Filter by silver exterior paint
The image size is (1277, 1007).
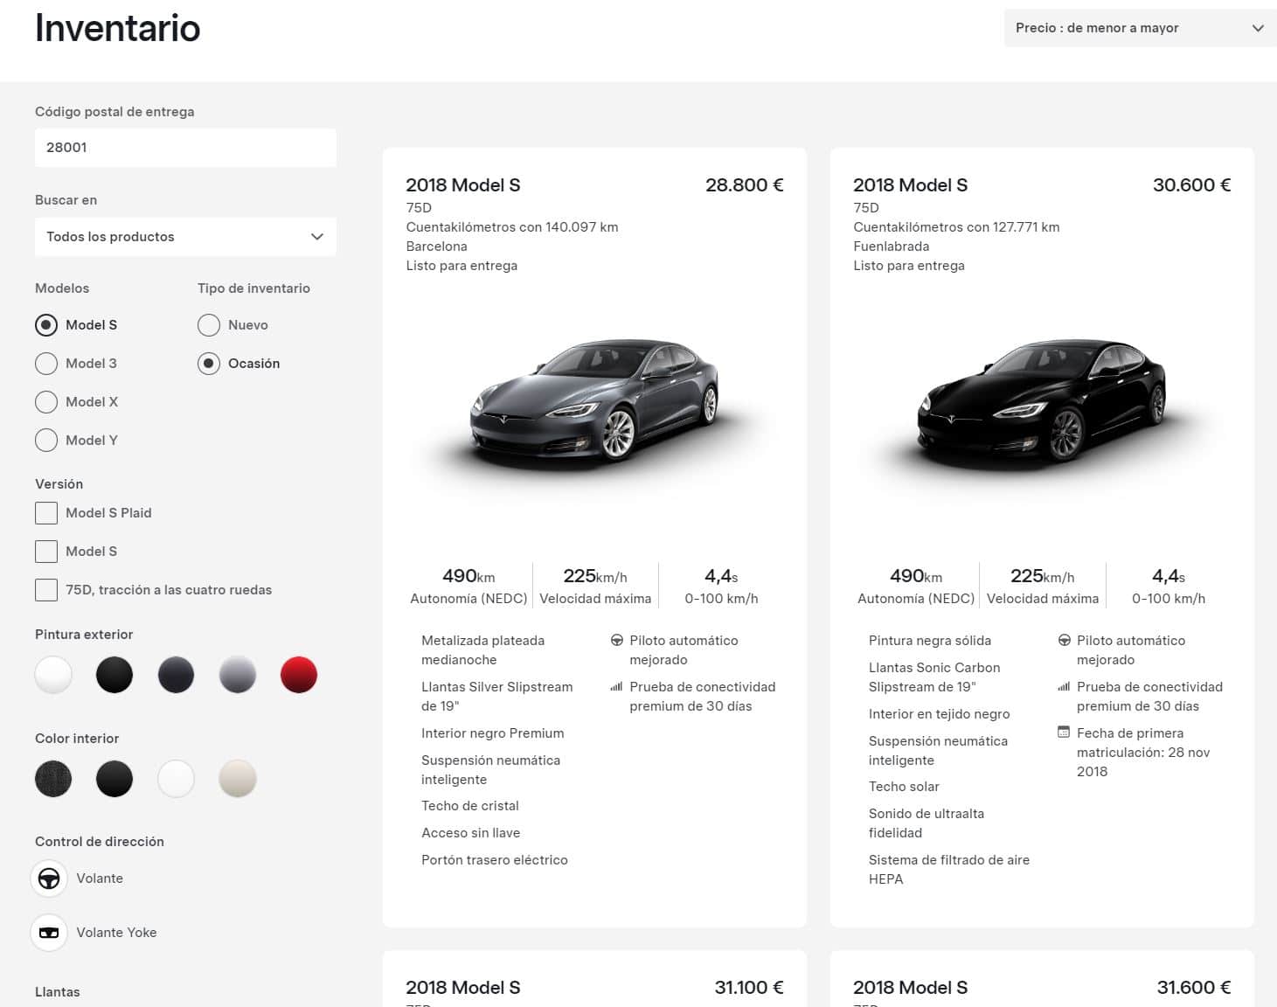[238, 675]
